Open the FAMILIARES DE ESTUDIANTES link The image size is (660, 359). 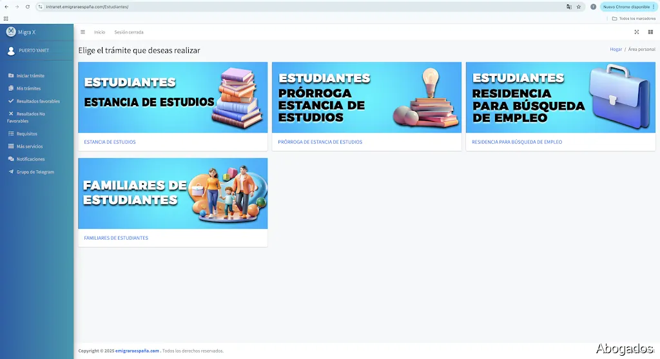pos(116,238)
